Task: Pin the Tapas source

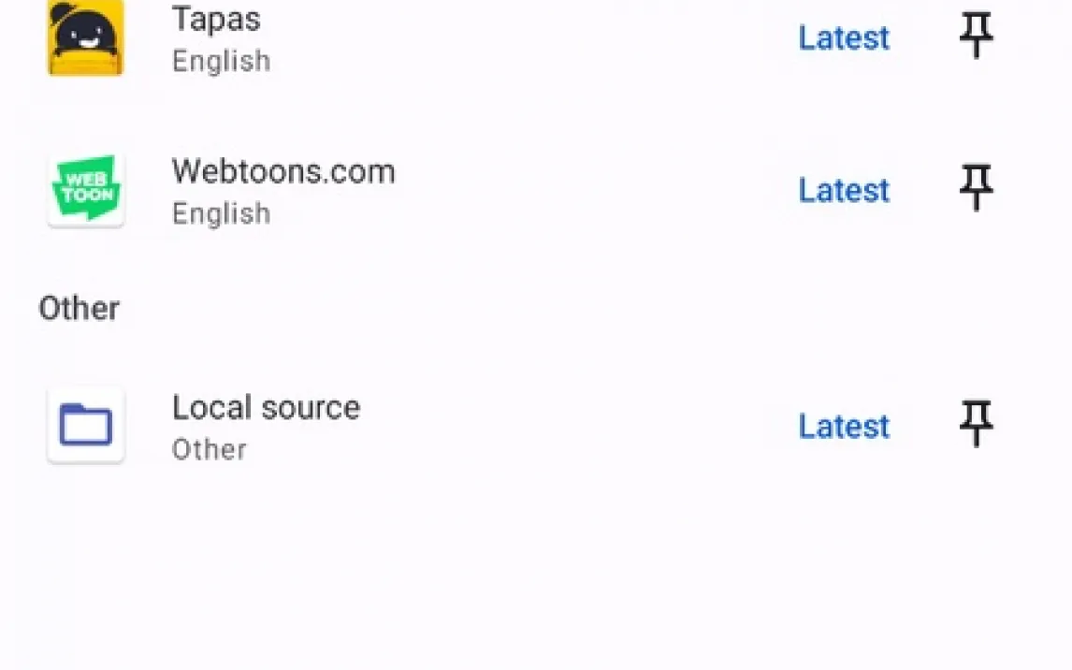Action: pyautogui.click(x=977, y=36)
